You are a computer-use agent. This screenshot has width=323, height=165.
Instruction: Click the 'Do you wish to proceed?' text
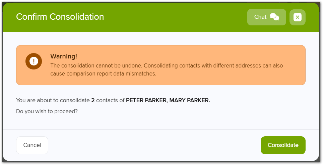47,112
